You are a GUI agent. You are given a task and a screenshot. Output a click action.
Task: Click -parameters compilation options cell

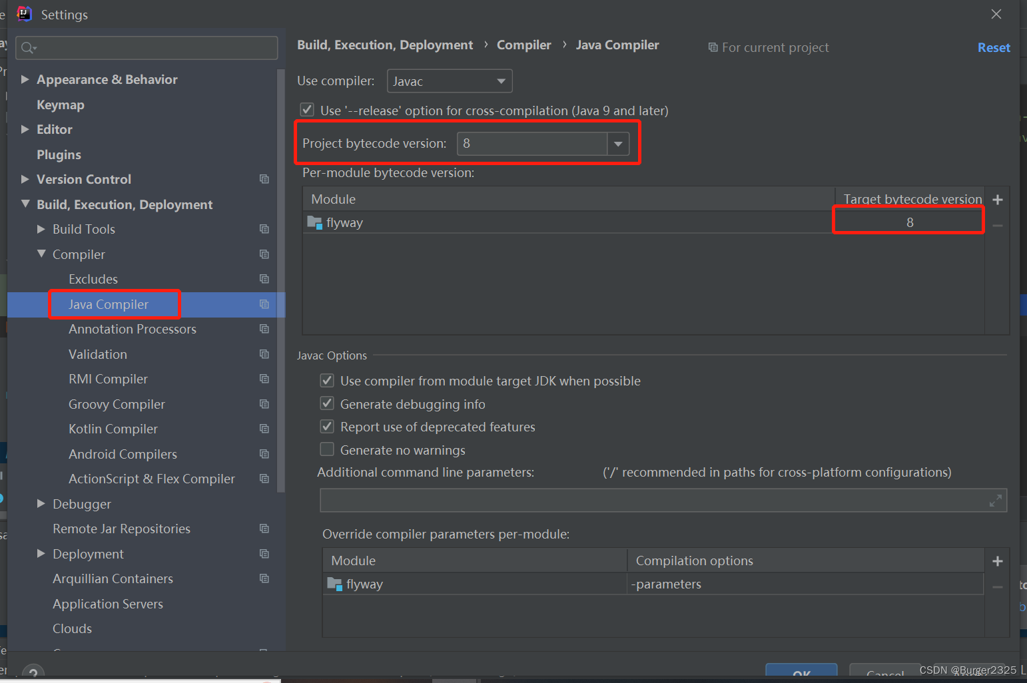[805, 584]
